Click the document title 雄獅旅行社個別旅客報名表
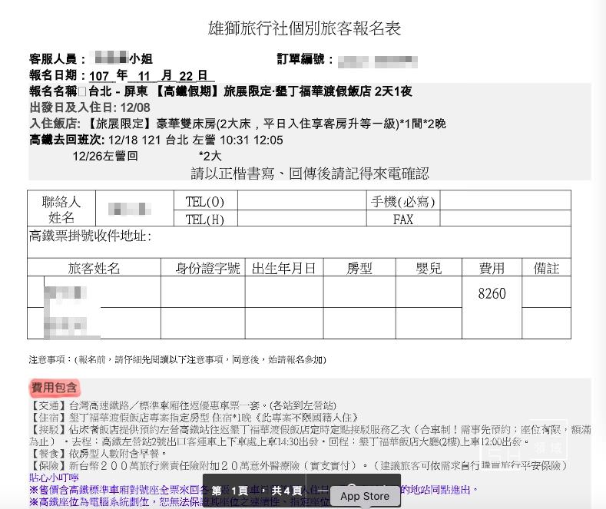 (305, 28)
